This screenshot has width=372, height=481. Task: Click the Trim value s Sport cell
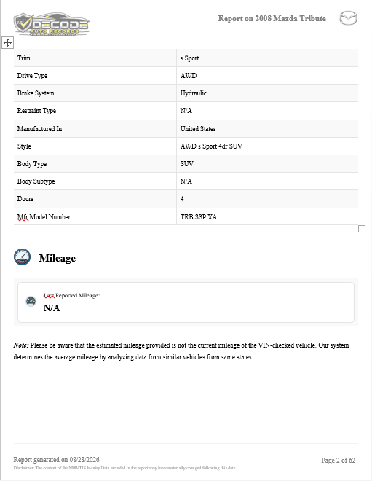click(x=267, y=58)
